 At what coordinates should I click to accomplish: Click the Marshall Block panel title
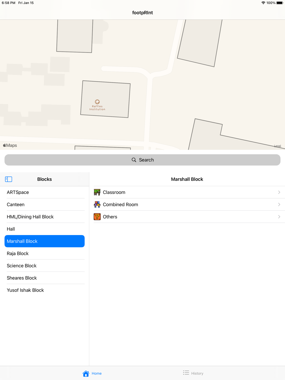click(187, 179)
